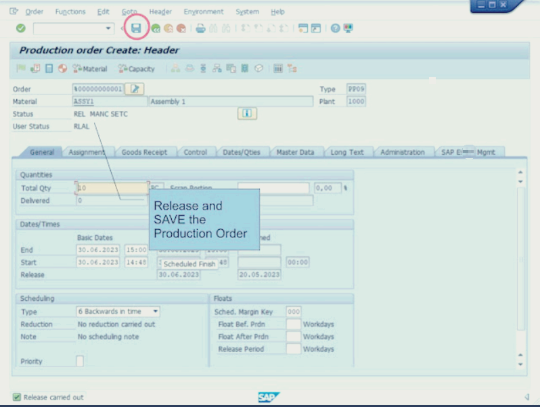Screen dimensions: 540x407
Task: Click the red Cancel icon
Action: pos(181,28)
